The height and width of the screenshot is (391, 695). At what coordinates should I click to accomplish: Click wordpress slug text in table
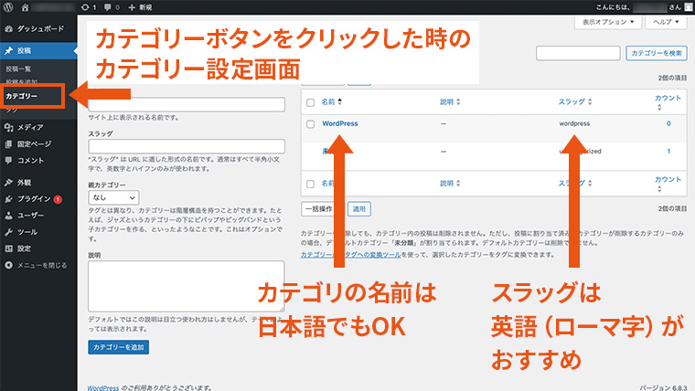tap(574, 123)
